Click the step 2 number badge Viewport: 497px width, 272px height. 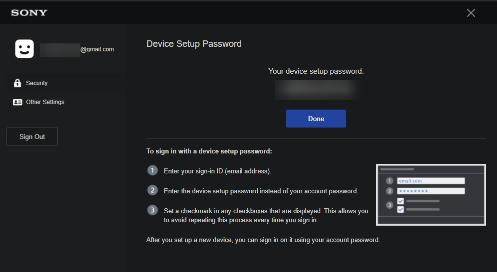(x=152, y=190)
